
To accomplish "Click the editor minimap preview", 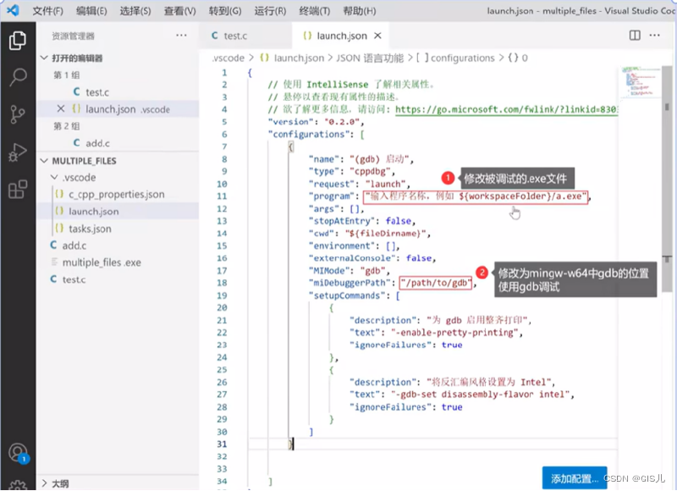I will point(641,82).
